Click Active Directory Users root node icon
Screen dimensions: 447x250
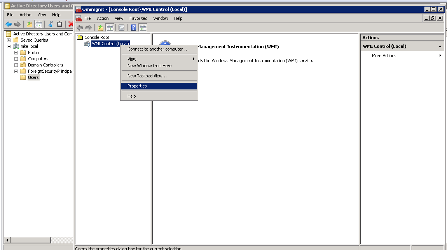pyautogui.click(x=9, y=34)
